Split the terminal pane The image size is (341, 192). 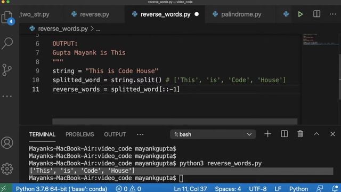coord(284,134)
